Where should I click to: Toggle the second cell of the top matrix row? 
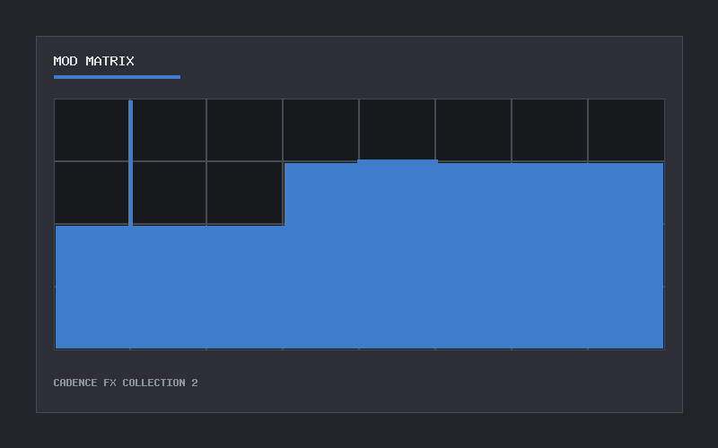click(169, 130)
